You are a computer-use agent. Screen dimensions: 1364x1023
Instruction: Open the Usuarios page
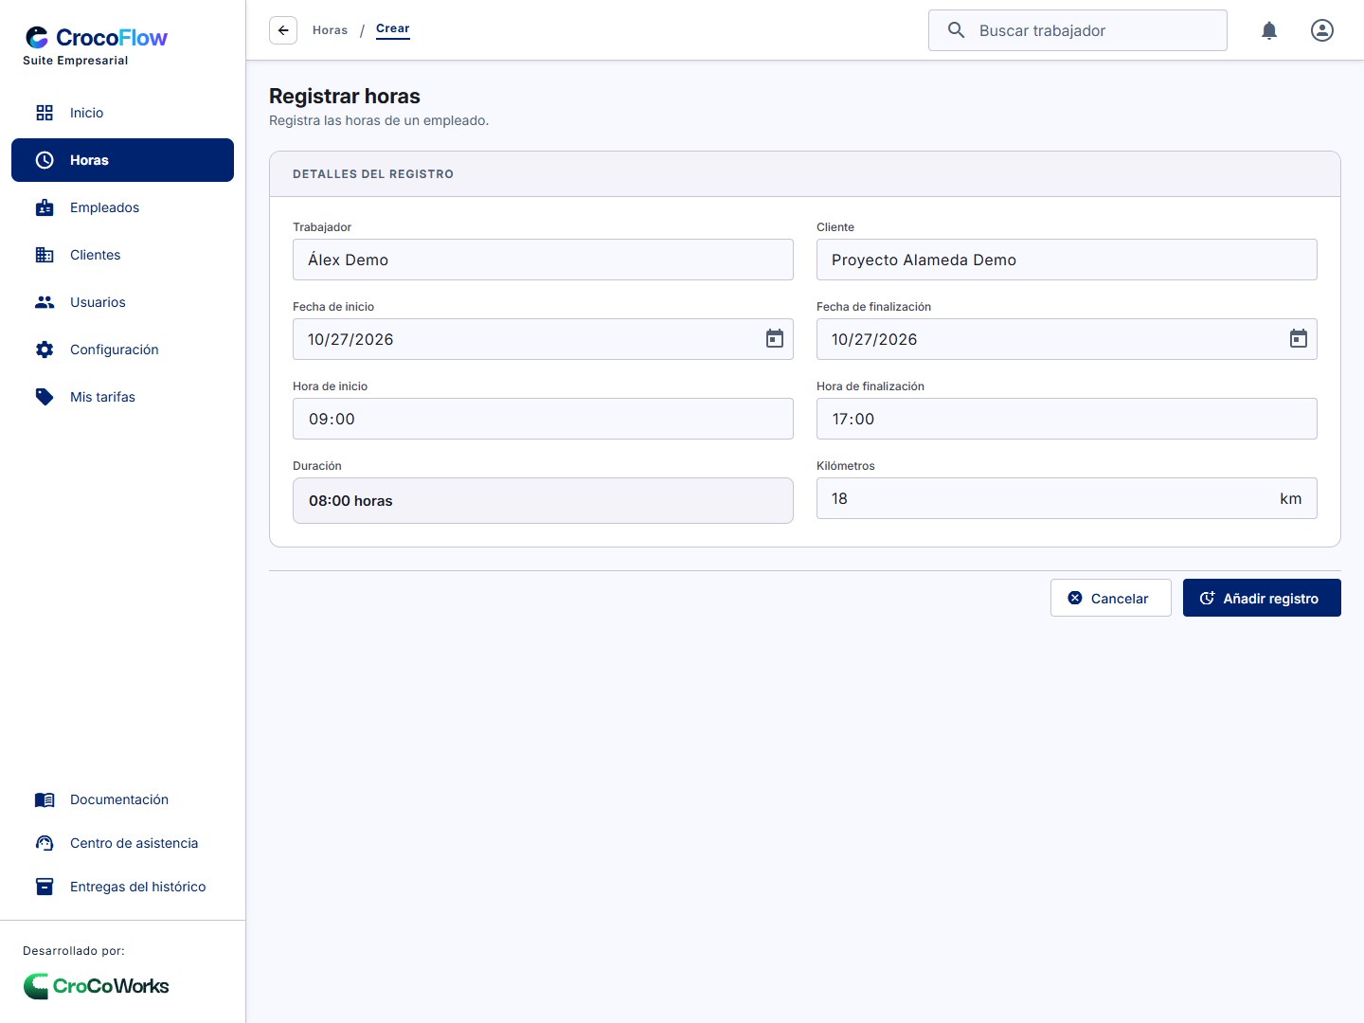coord(122,302)
